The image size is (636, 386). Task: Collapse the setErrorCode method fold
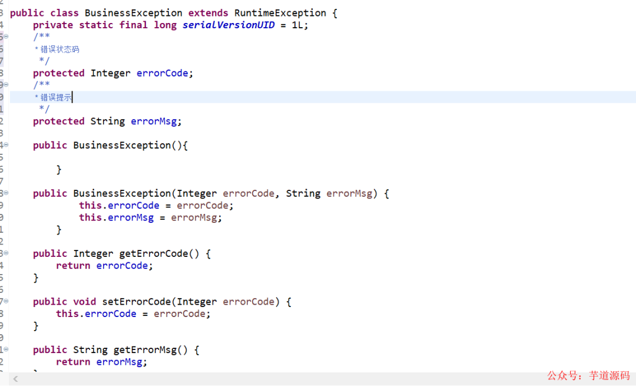[6, 301]
